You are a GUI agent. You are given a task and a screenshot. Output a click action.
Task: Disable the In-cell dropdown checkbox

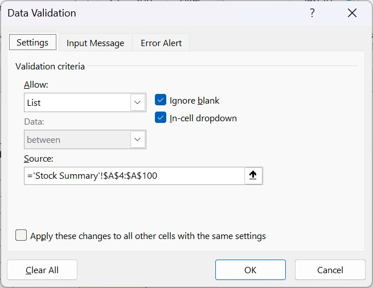(161, 118)
